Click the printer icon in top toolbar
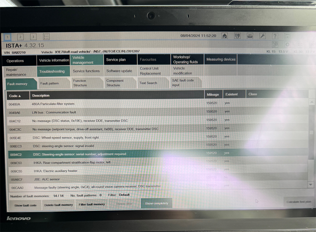 coord(250,36)
